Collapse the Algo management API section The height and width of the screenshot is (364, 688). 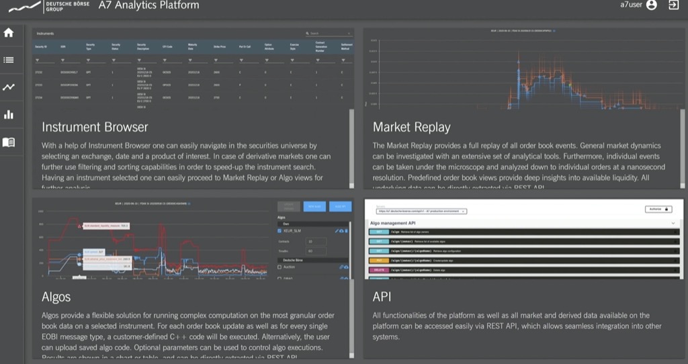(673, 223)
